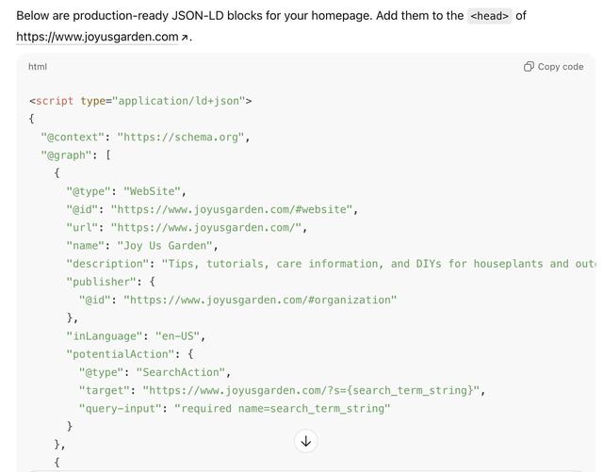Click the inline <head> code tag
The height and width of the screenshot is (472, 603).
click(x=489, y=16)
